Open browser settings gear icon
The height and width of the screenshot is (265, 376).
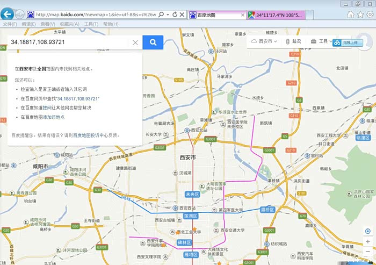point(370,15)
